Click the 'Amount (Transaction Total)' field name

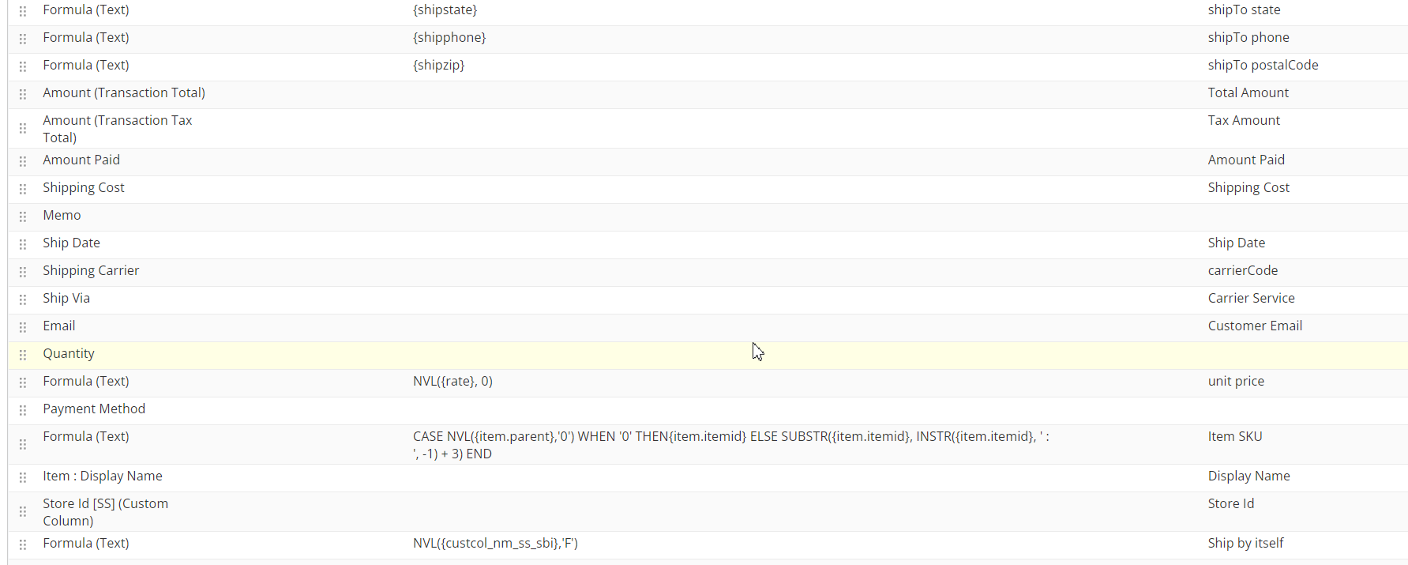point(124,93)
